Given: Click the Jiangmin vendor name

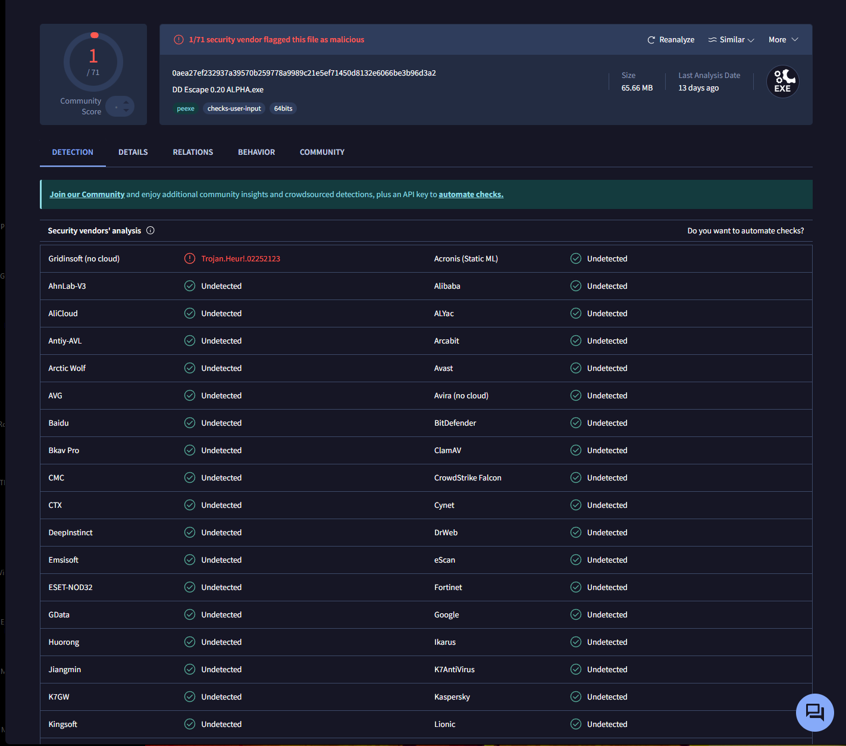Looking at the screenshot, I should [x=65, y=670].
